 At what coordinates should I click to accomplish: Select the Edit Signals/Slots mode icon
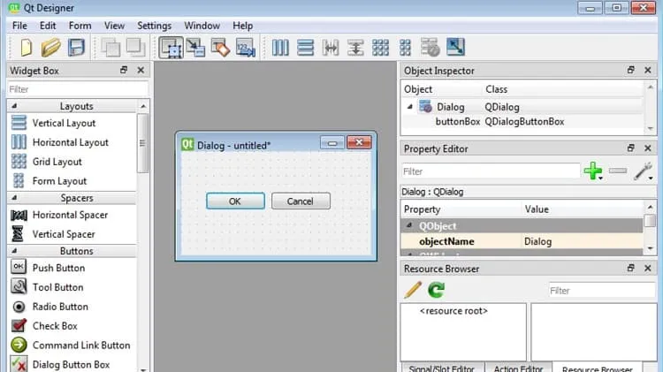195,48
